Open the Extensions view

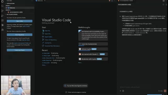point(2,20)
